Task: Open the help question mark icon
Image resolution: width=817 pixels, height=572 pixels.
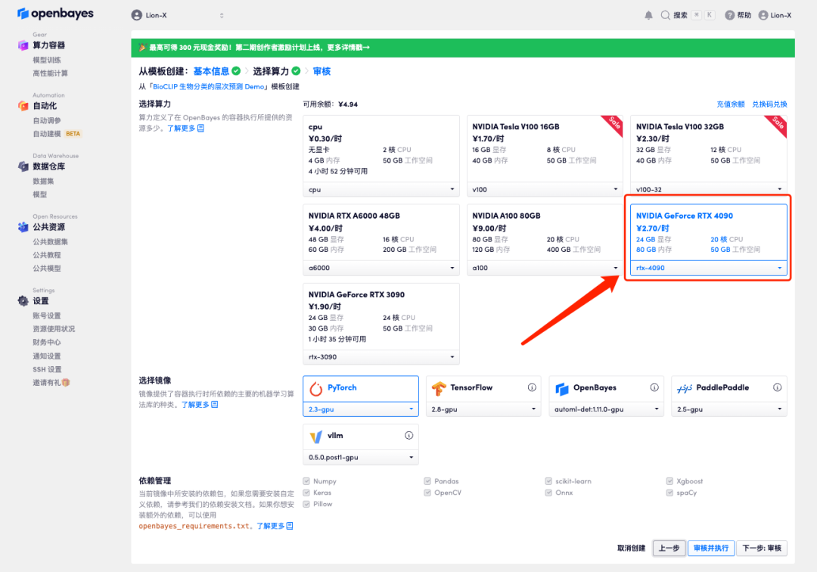Action: pyautogui.click(x=729, y=15)
